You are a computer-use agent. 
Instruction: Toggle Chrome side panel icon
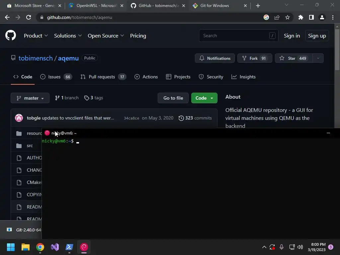pos(311,17)
